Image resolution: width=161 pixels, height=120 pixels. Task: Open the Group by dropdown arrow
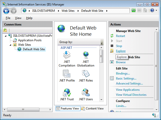(102, 43)
